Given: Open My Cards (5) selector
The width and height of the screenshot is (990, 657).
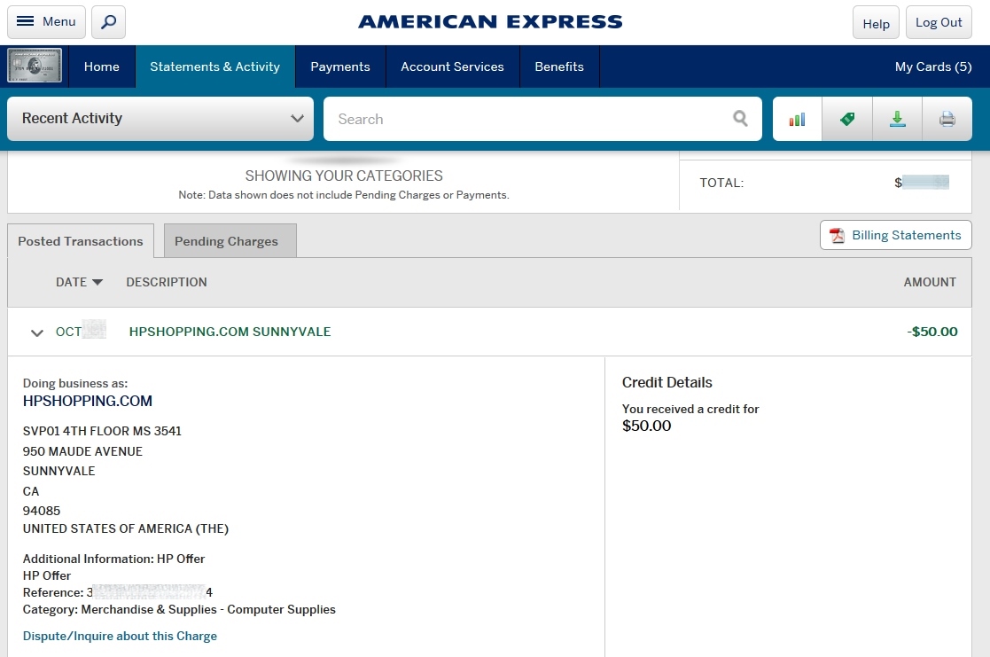Looking at the screenshot, I should 932,66.
